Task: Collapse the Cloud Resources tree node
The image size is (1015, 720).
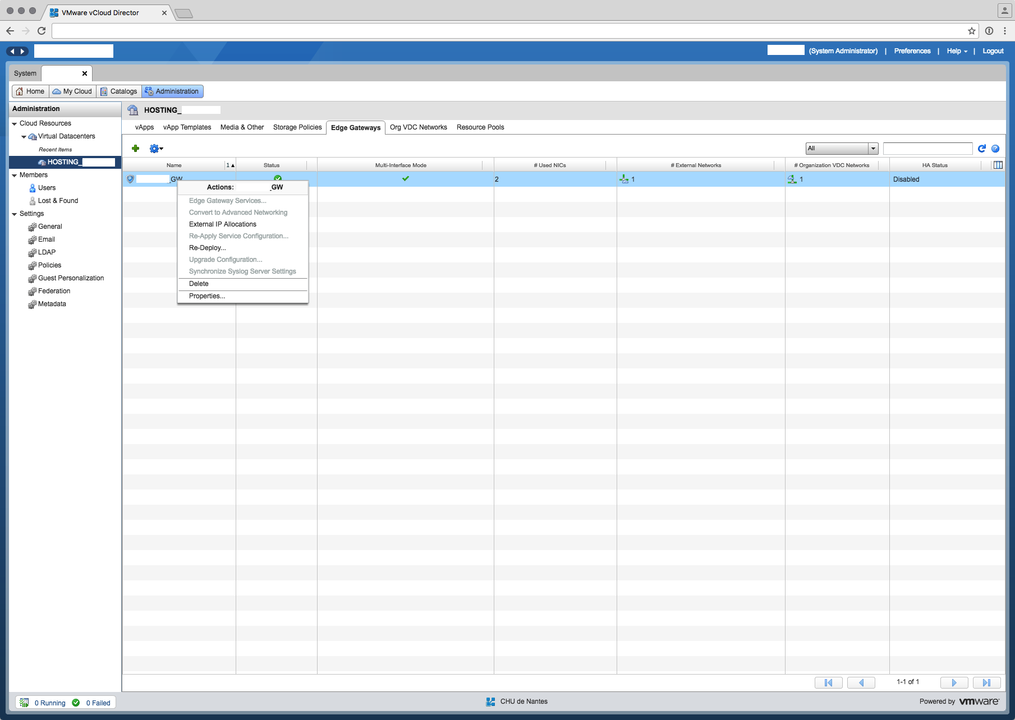Action: pos(15,123)
